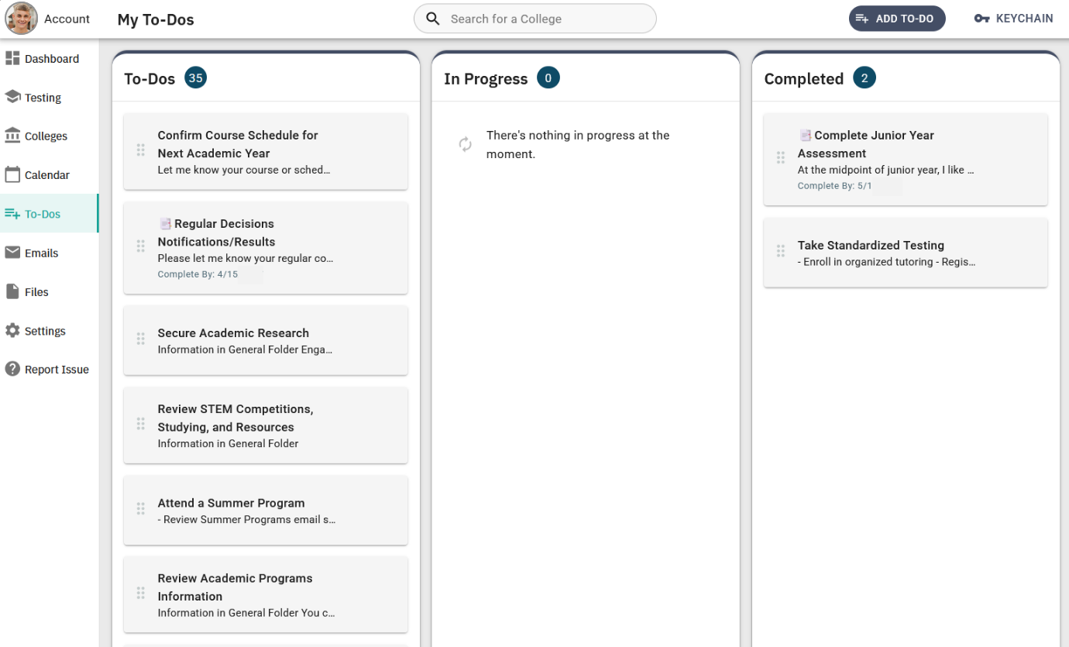Click the Calendar icon in the sidebar

12,174
